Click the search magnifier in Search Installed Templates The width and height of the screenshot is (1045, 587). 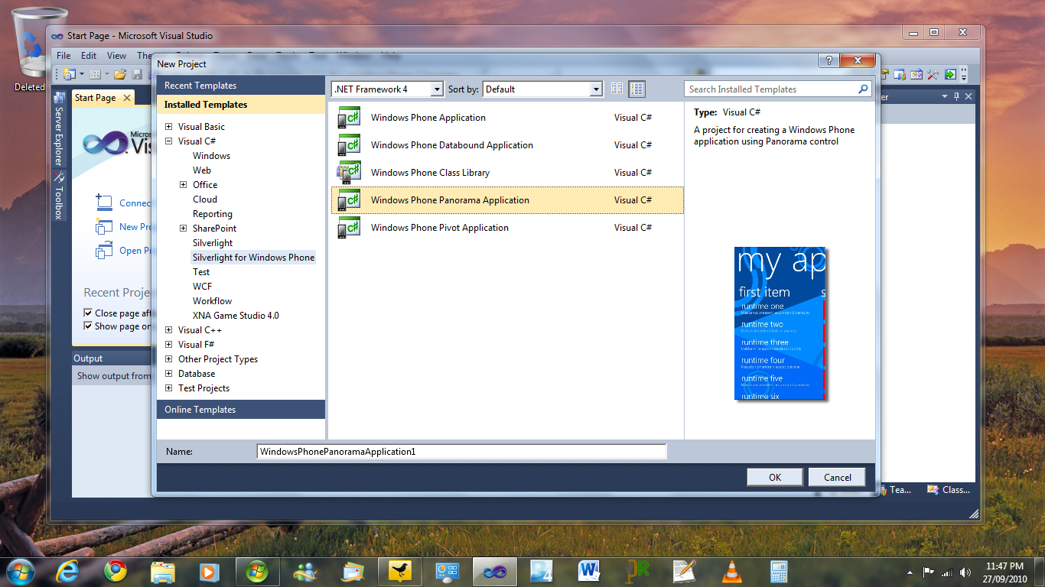point(864,89)
